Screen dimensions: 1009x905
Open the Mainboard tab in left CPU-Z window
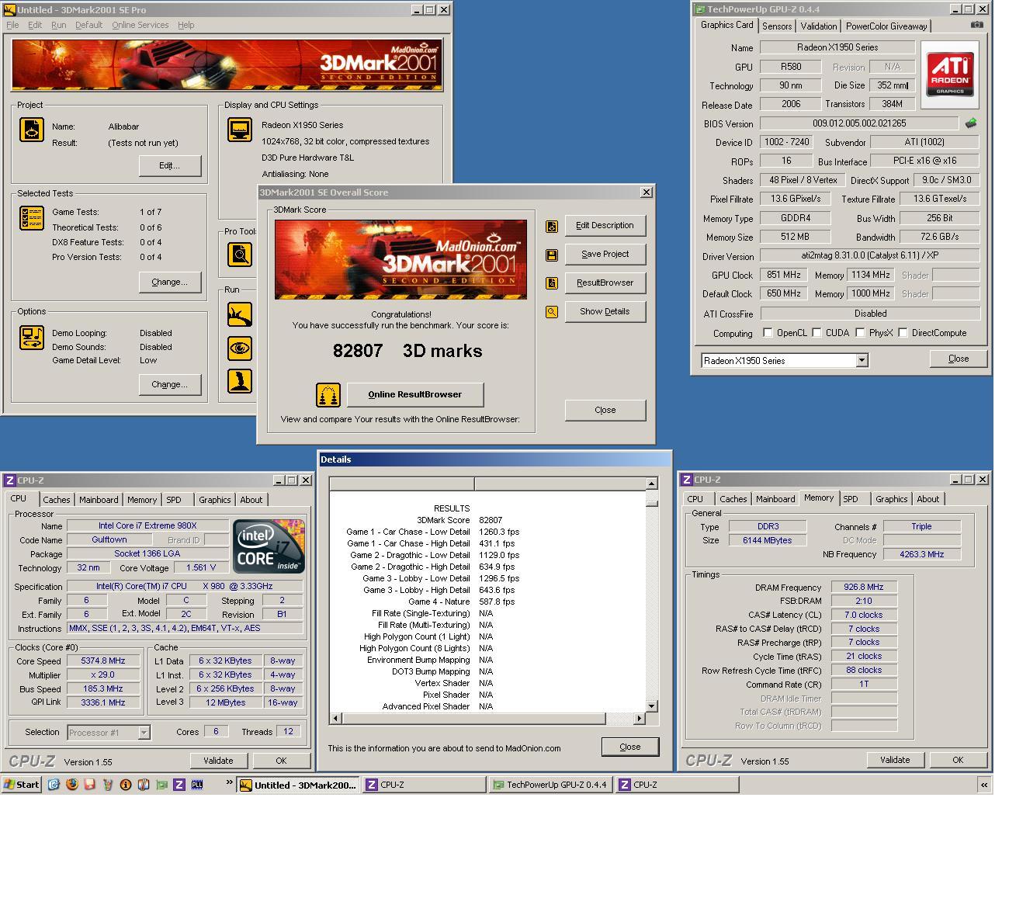[x=99, y=500]
